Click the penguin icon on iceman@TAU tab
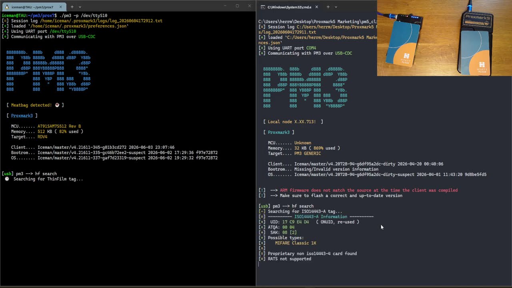 pos(7,7)
